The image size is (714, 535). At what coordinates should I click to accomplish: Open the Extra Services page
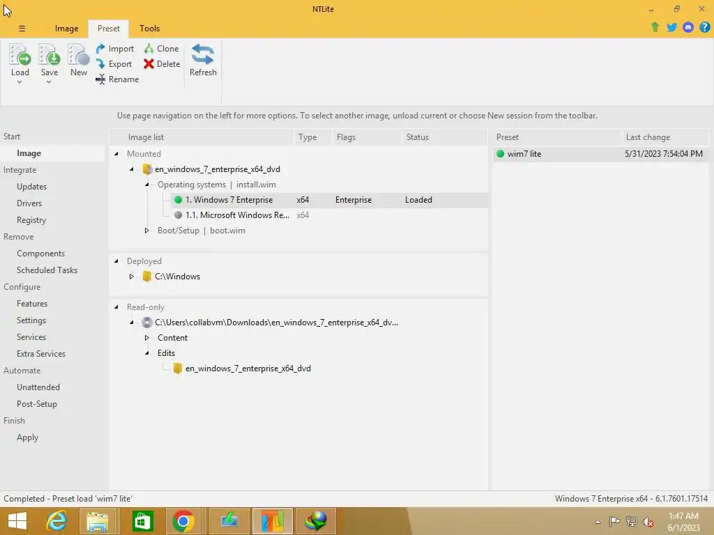click(41, 354)
